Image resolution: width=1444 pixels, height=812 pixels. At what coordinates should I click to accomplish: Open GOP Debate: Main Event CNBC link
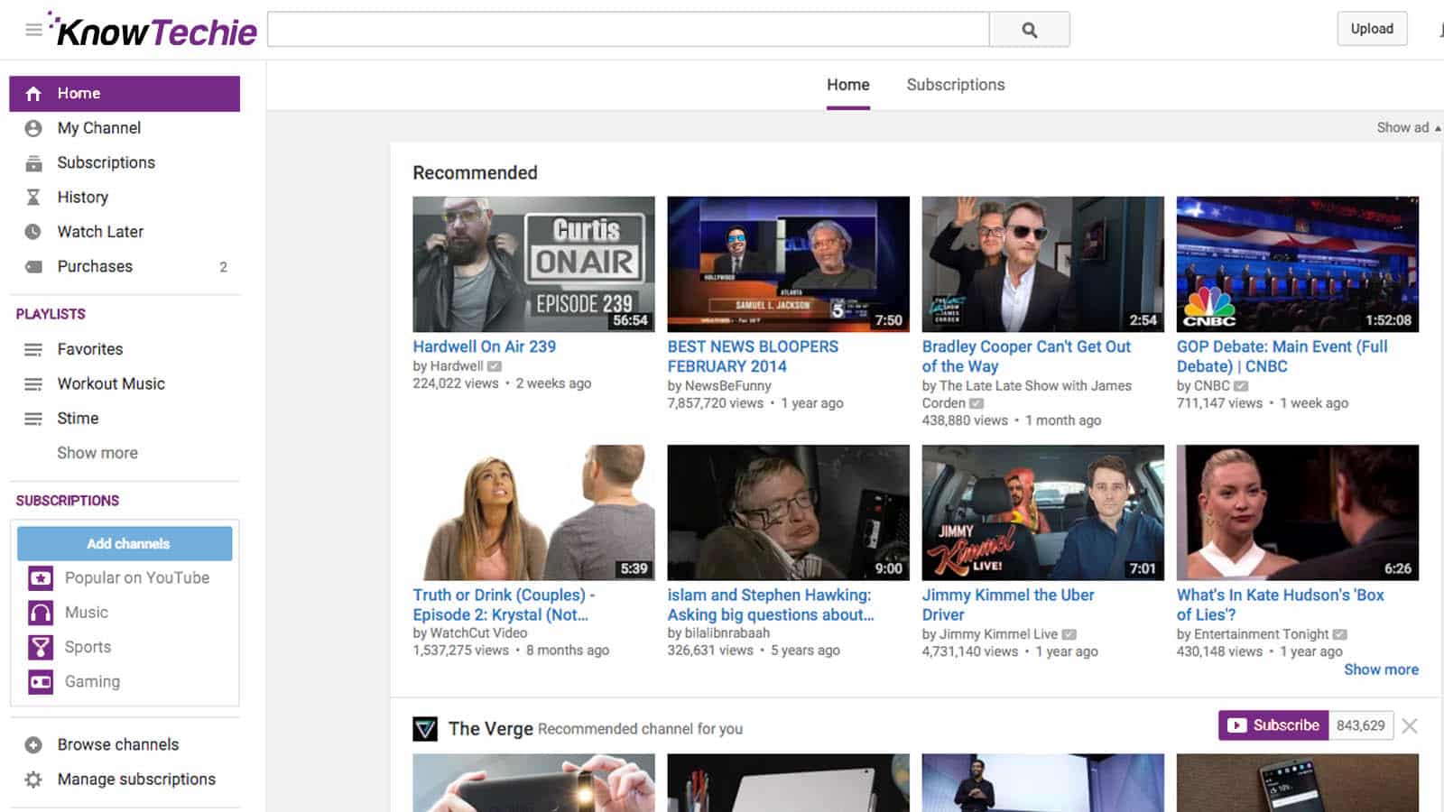[x=1282, y=356]
